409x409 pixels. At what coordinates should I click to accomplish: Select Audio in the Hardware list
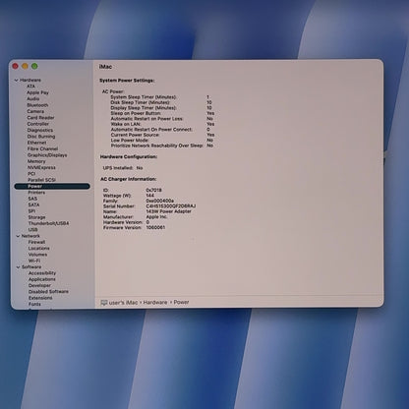click(33, 98)
